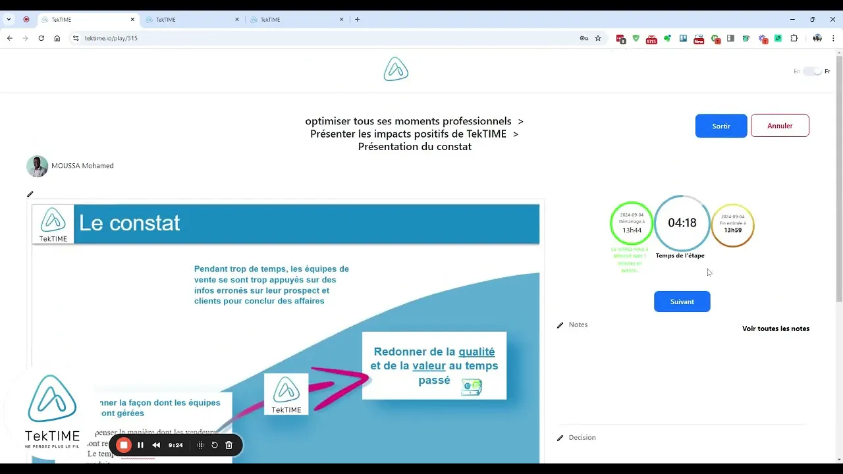Click the 'qualité' underlined link in slide
This screenshot has height=474, width=843.
pos(477,352)
